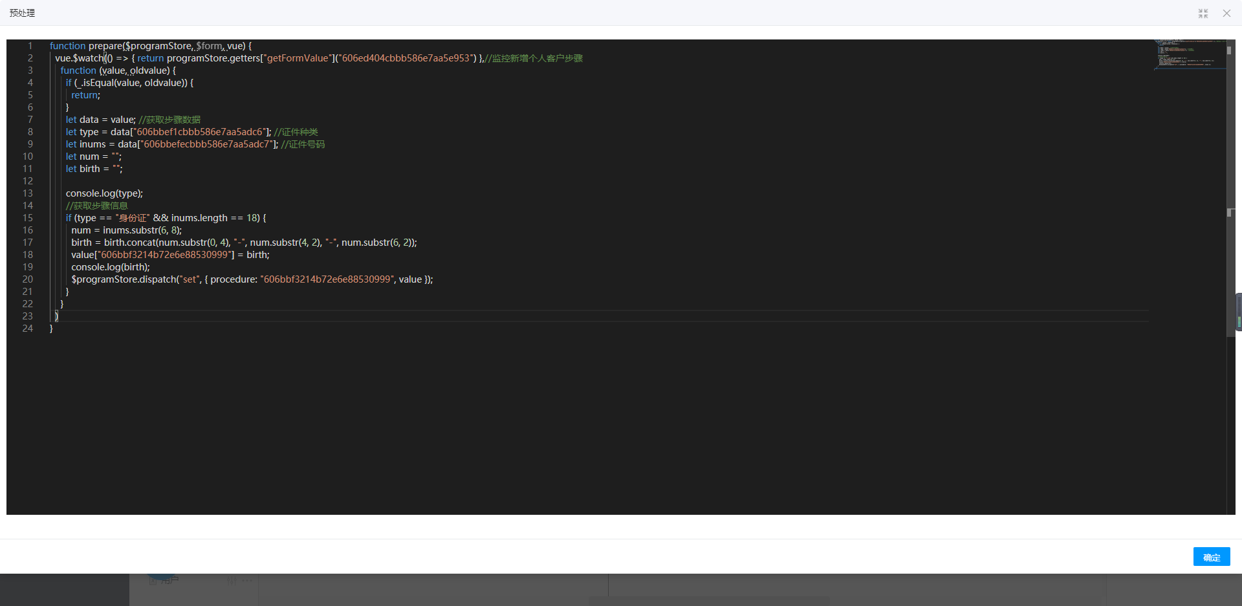
Task: Click the "606ed404cbbb586e7aa5e953" string
Action: pos(406,58)
